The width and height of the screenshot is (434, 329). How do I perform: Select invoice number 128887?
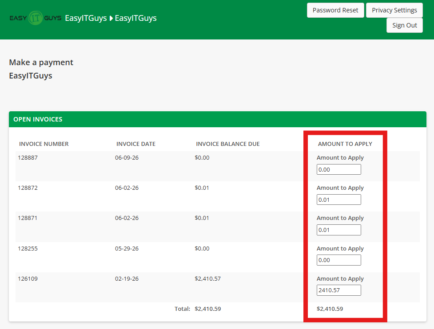[x=28, y=158]
